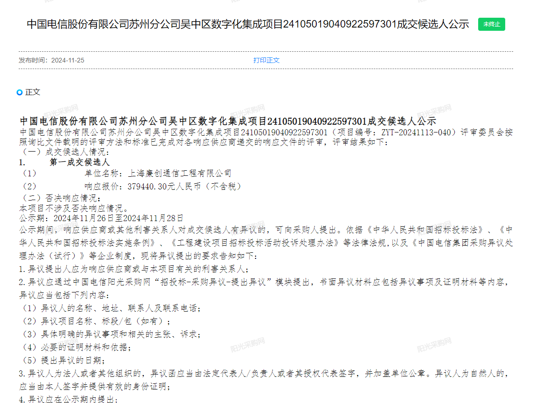Click the 本项目不涉及否决响应情况 line

[73, 208]
